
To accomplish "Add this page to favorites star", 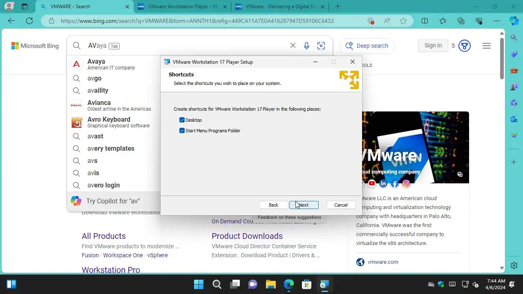I will pyautogui.click(x=403, y=21).
